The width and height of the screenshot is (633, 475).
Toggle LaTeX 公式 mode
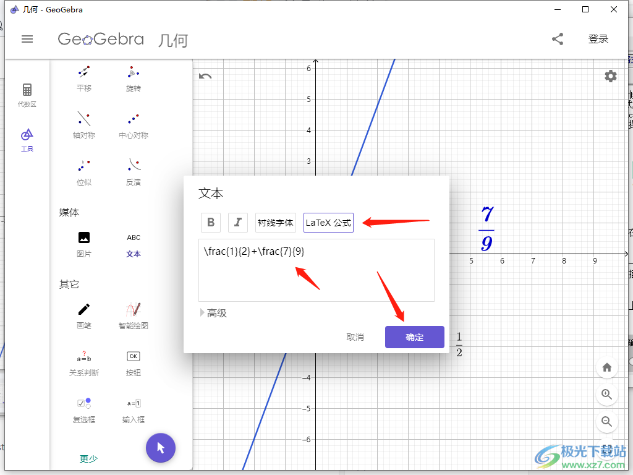click(x=328, y=223)
